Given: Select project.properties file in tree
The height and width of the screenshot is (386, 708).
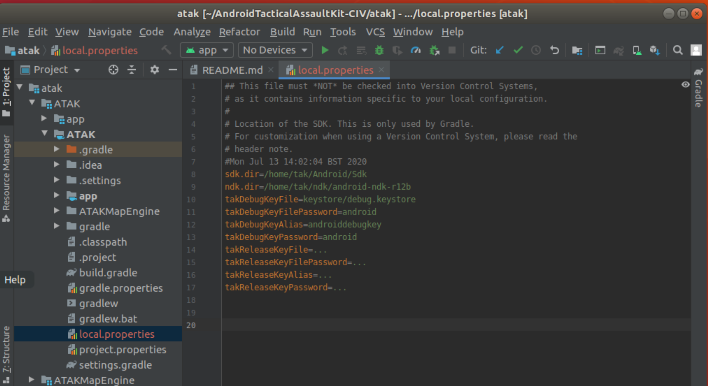Looking at the screenshot, I should point(123,350).
